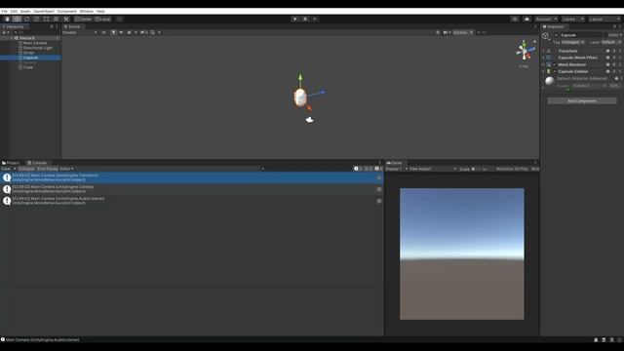Toggle 2D view mode in Scene
The height and width of the screenshot is (351, 624).
click(104, 32)
